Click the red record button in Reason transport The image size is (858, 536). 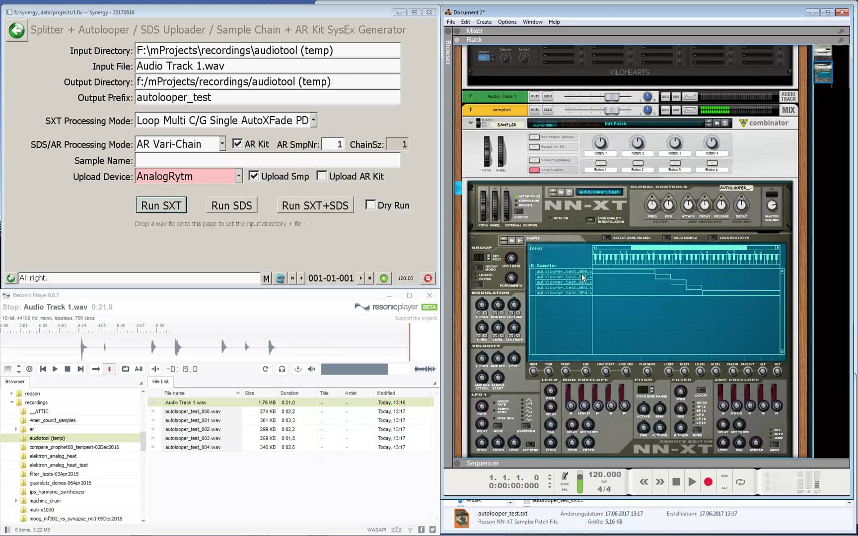(709, 481)
